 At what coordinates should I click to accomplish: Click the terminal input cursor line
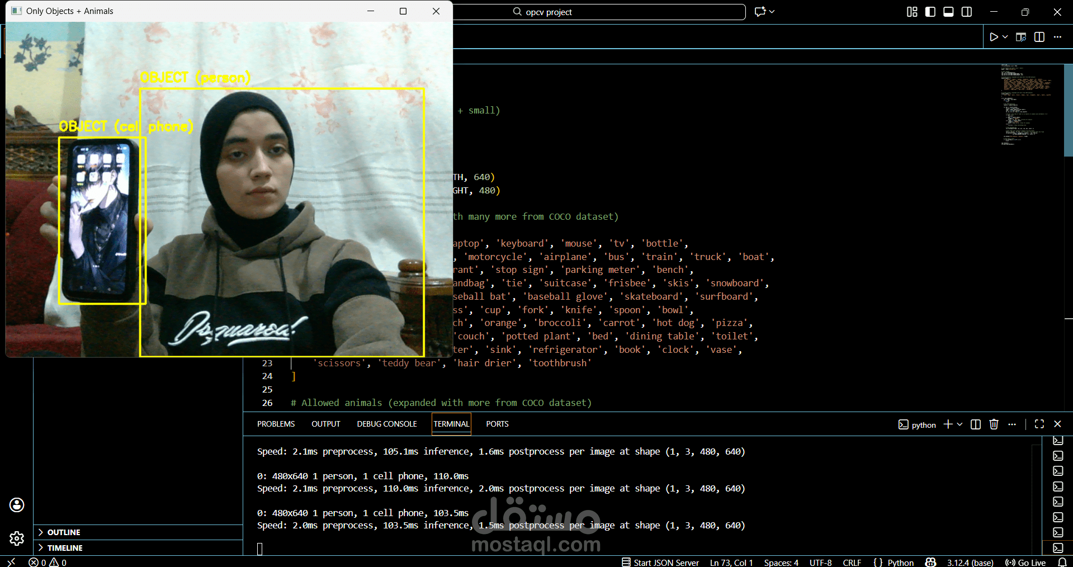[x=259, y=549]
